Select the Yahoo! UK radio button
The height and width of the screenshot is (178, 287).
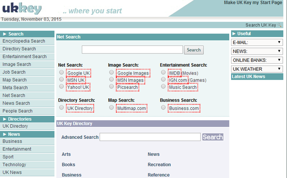pos(62,86)
